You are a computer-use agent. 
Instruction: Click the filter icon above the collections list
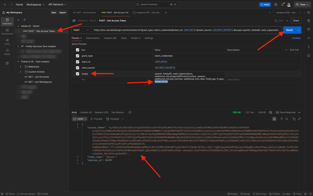pos(25,20)
